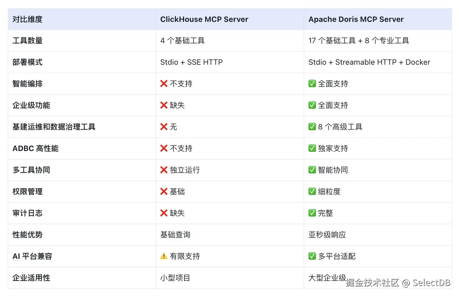Click the 掘金技术社区 @ SelectDB watermark
The width and height of the screenshot is (459, 296).
398,283
